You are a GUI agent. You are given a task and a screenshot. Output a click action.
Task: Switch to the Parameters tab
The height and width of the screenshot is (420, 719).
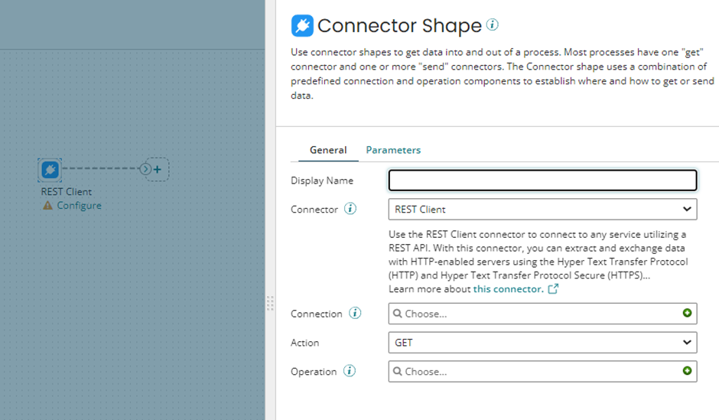(x=393, y=150)
